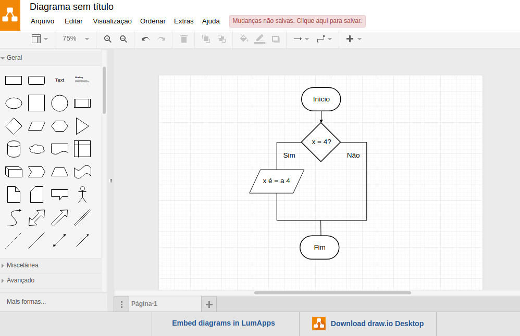Image resolution: width=520 pixels, height=336 pixels.
Task: Select the hexagon shape in palette
Action: coord(60,126)
